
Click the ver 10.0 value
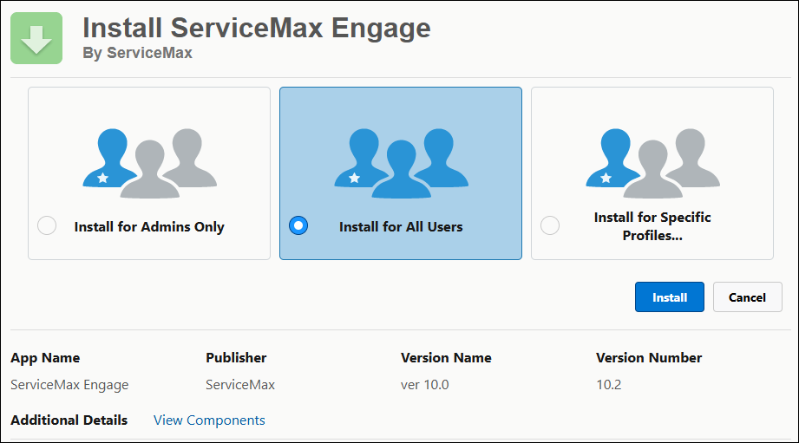(x=425, y=384)
